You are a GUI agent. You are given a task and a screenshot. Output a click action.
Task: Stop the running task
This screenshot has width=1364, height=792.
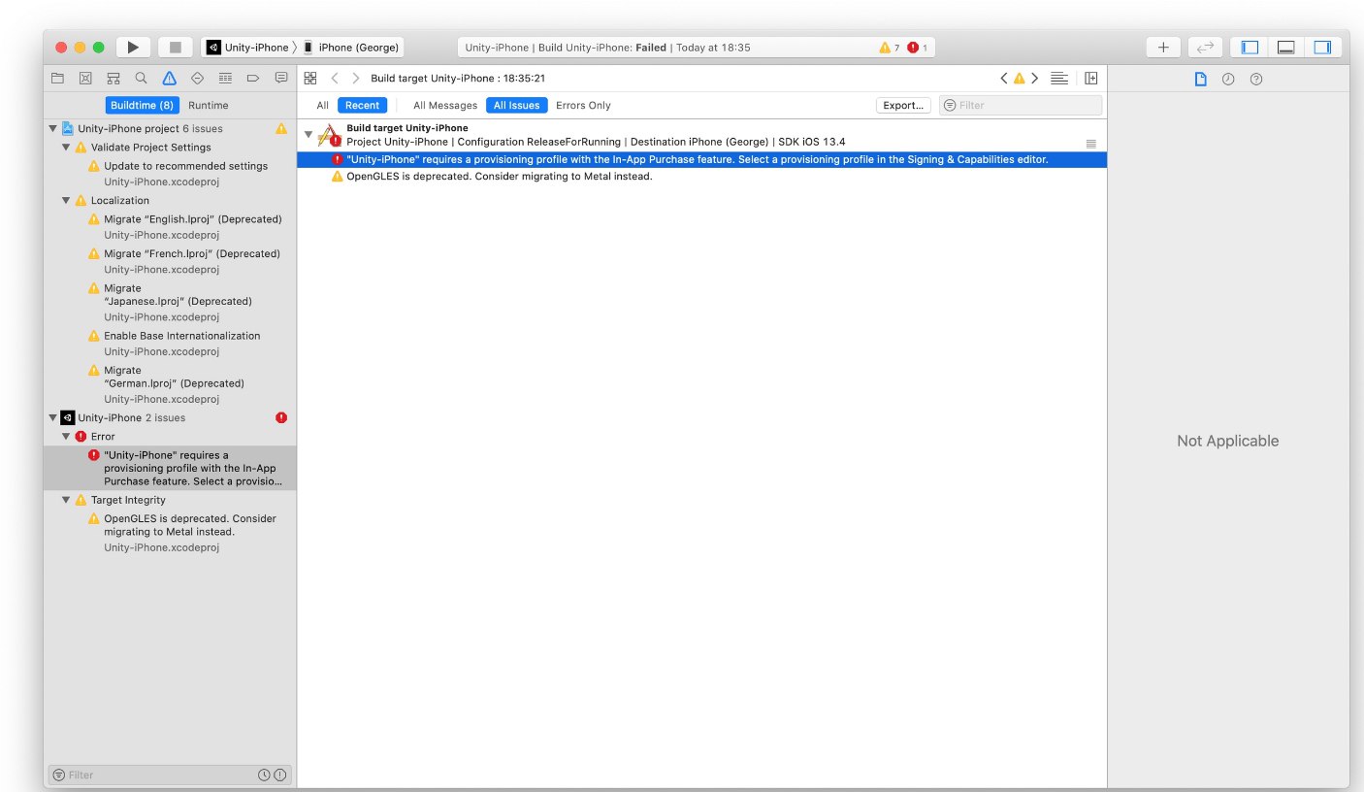click(176, 47)
